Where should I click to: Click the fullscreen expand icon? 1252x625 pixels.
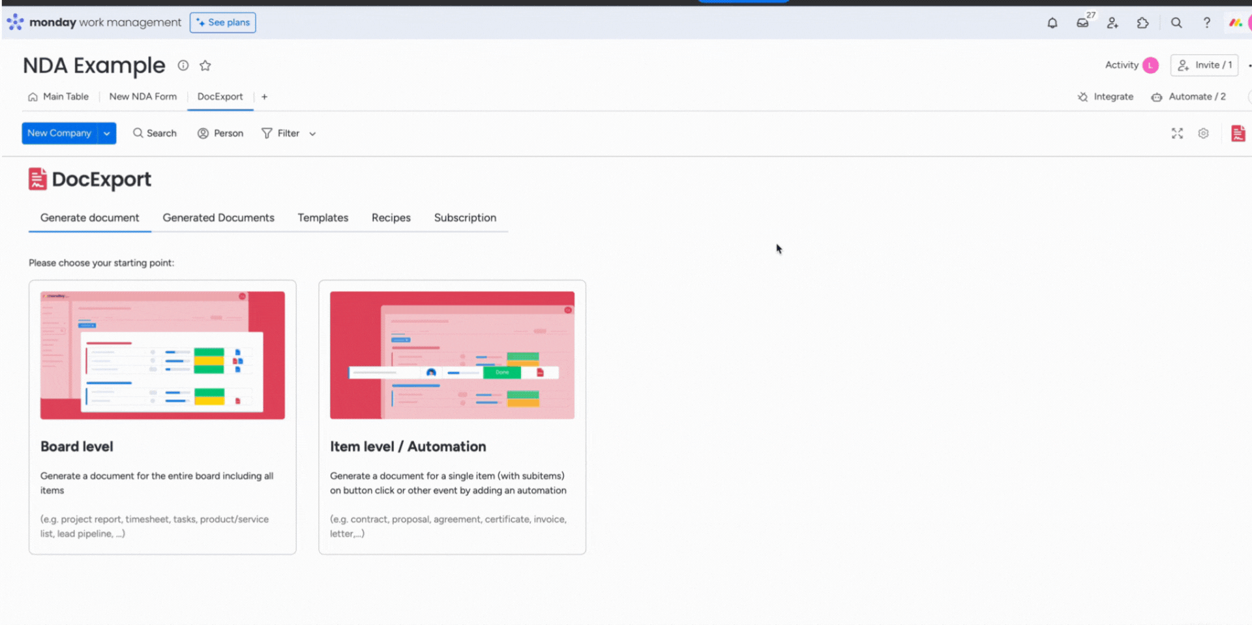pos(1177,133)
